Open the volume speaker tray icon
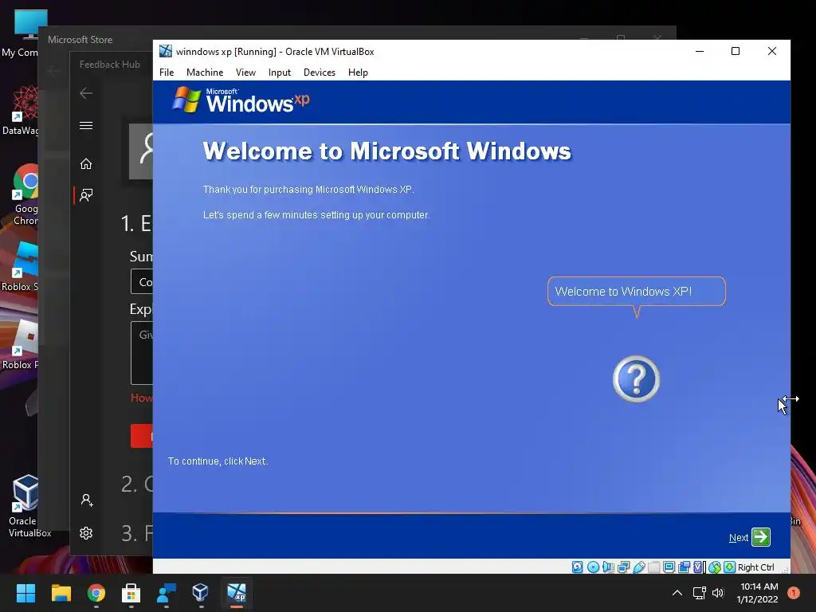The image size is (816, 612). coord(718,593)
